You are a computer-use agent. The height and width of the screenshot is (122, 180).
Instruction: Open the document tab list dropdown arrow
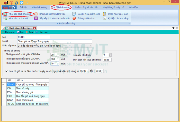(x=173, y=28)
